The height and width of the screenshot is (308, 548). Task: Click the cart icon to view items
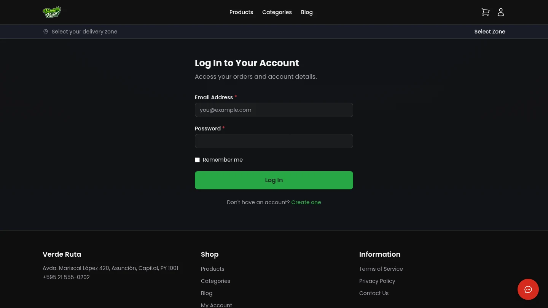click(x=486, y=12)
